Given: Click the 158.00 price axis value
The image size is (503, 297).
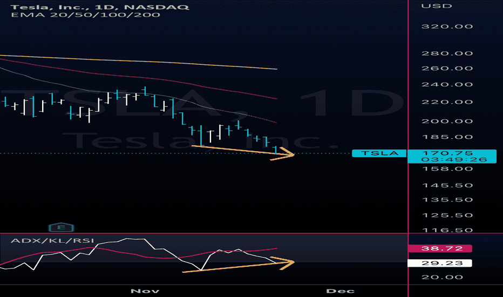Looking at the screenshot, I should 447,169.
